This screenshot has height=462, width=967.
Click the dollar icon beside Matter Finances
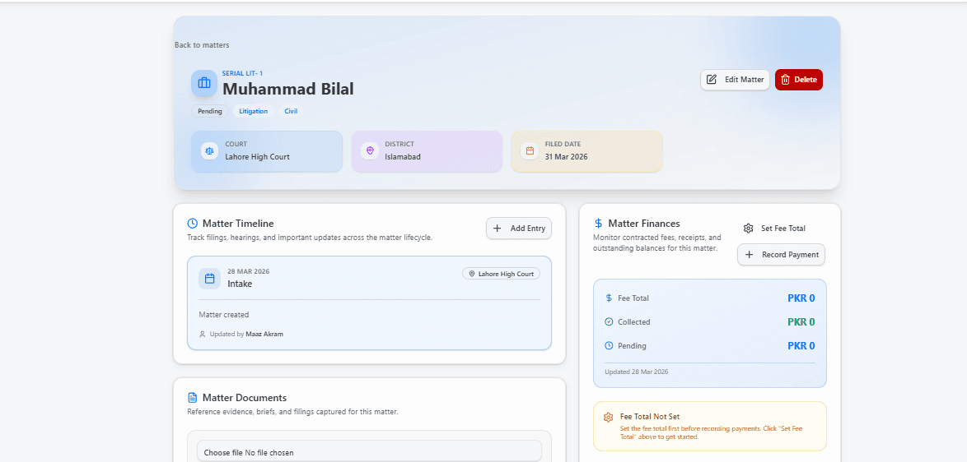click(598, 224)
